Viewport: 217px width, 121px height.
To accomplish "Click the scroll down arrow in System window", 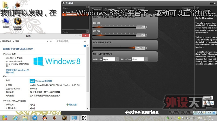I will click(x=88, y=108).
